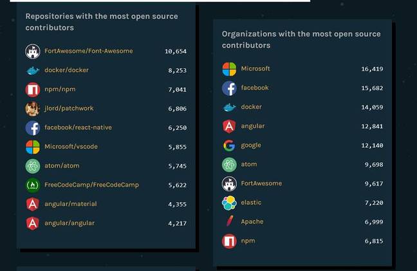Click the Facebook logo beside facebook/react-native
417x271 pixels.
[x=33, y=128]
